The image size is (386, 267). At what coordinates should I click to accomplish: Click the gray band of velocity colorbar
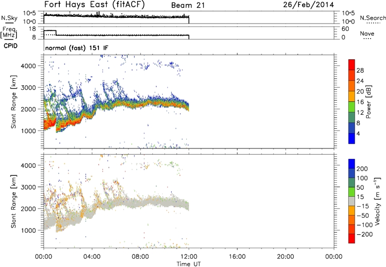352,201
